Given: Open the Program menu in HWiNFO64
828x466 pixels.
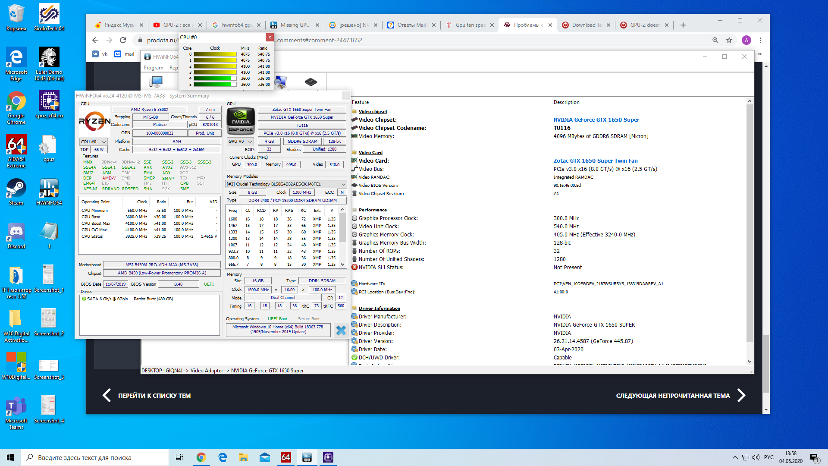Looking at the screenshot, I should click(x=154, y=68).
